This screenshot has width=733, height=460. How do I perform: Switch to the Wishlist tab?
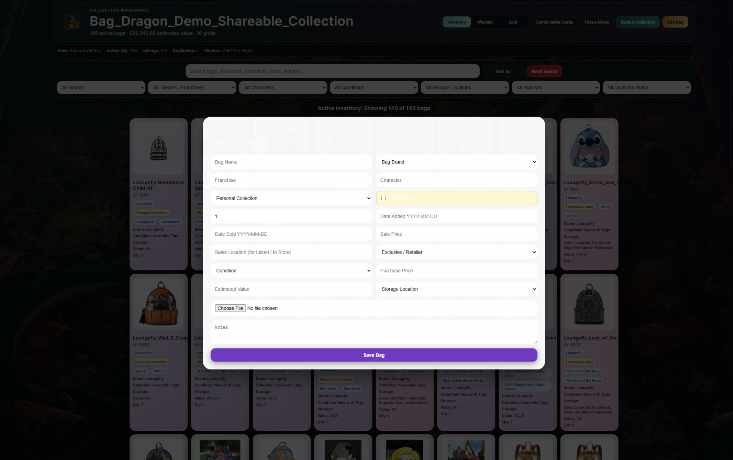pos(485,22)
